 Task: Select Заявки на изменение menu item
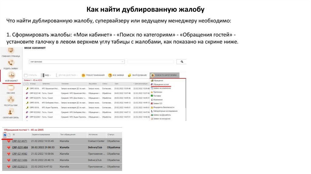point(161,88)
